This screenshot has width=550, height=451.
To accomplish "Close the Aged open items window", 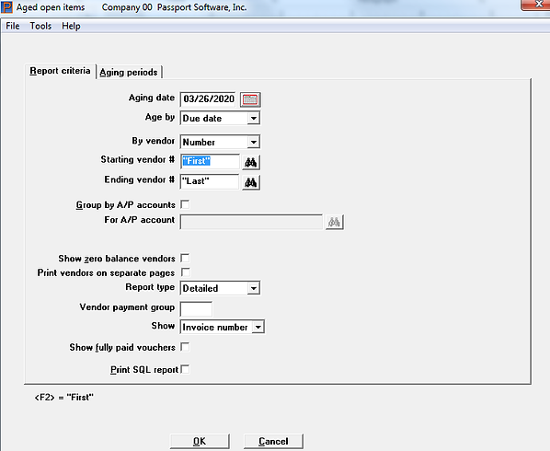I will [537, 5].
